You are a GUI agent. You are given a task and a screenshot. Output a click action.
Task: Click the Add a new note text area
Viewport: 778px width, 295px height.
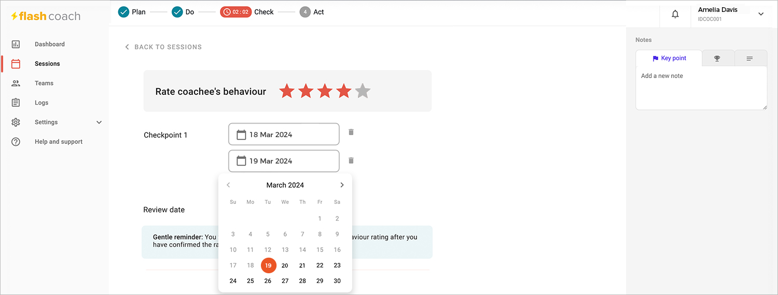click(701, 88)
